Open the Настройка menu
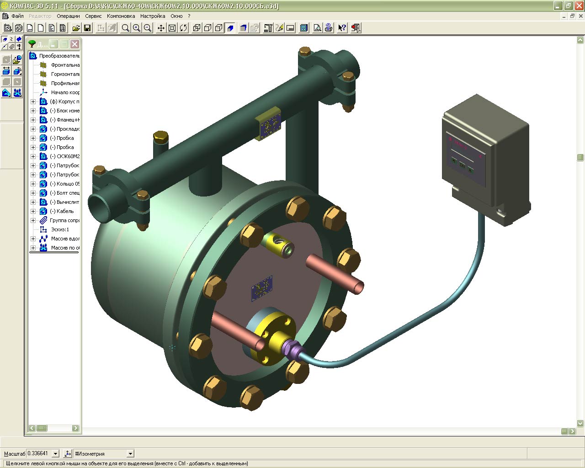The image size is (585, 468). pos(153,16)
